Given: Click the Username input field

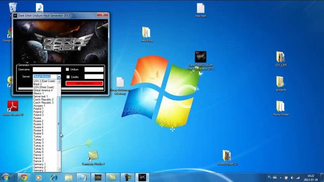Looking at the screenshot, I should pyautogui.click(x=47, y=69).
